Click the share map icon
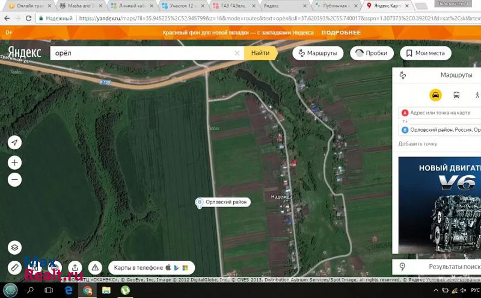This screenshot has height=298, width=481. coord(75,267)
